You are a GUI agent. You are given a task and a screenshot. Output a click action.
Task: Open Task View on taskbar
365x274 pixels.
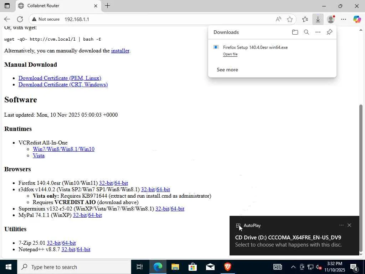click(139, 267)
